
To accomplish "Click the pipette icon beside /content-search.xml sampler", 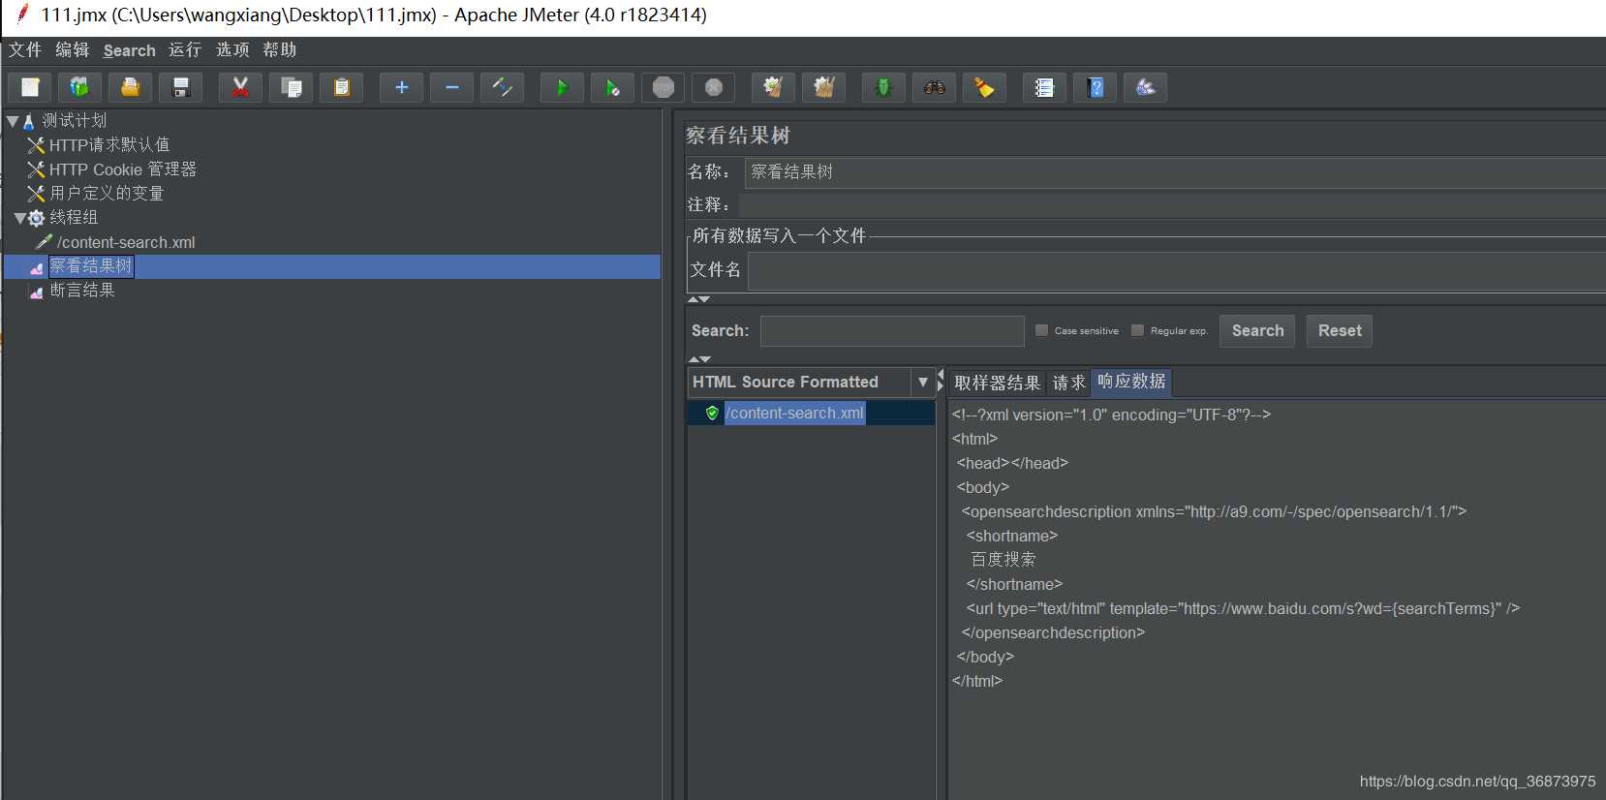I will click(x=44, y=242).
